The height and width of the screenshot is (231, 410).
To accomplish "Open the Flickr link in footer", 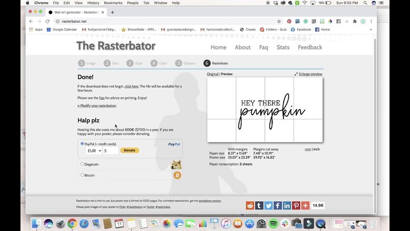I will point(122,207).
